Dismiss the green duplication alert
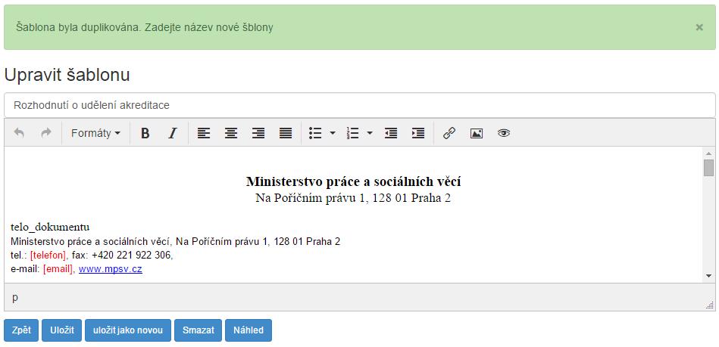Screen dimensions: 719x347 coord(699,27)
